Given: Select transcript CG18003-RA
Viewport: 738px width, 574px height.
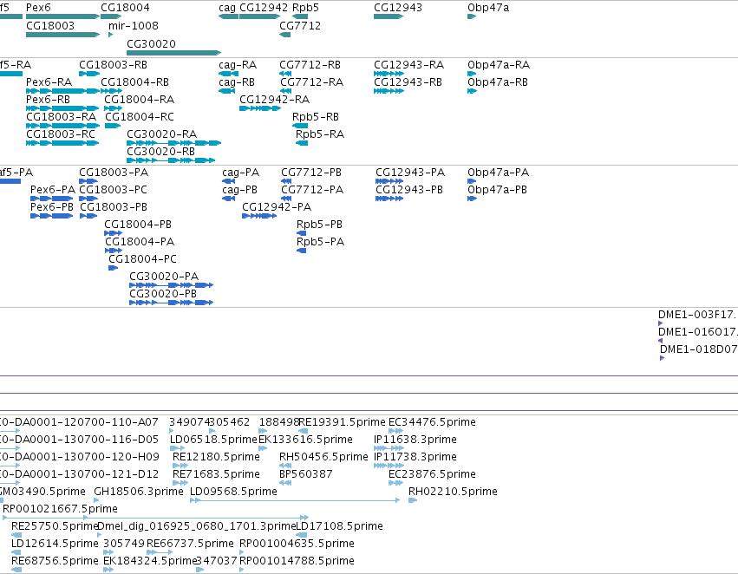Looking at the screenshot, I should point(62,117).
